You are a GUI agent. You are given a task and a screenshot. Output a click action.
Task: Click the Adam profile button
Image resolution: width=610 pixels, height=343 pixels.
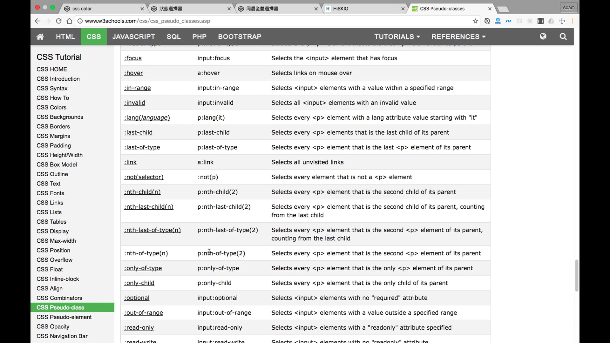pyautogui.click(x=568, y=7)
